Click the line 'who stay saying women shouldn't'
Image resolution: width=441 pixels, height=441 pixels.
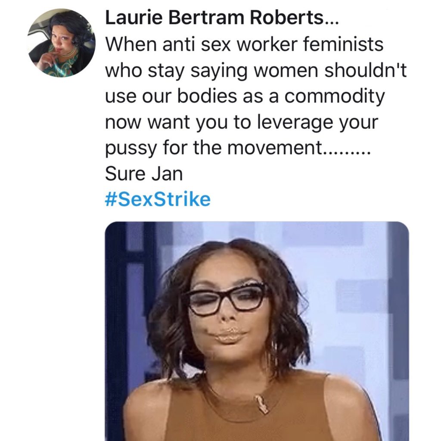point(256,70)
